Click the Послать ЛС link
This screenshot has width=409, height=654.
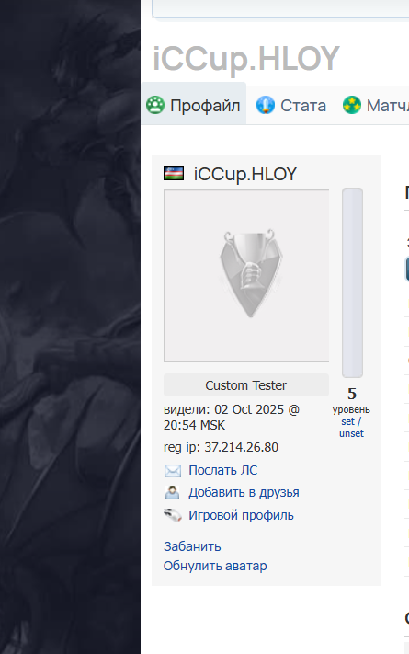[223, 470]
